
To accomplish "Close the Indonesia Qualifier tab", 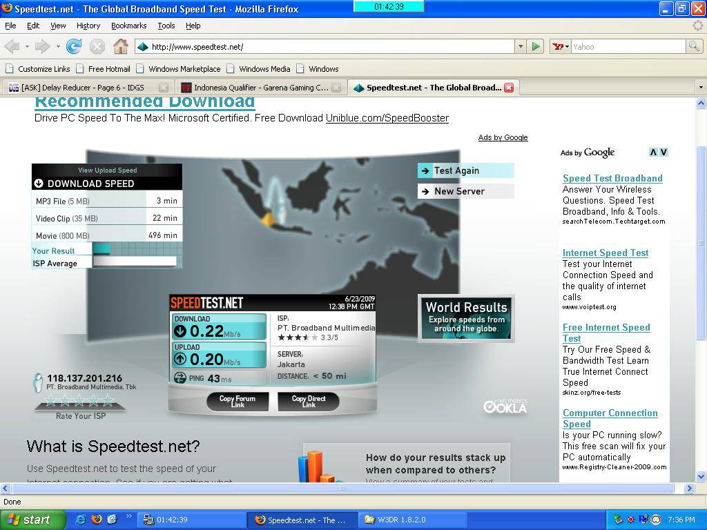I will point(336,88).
